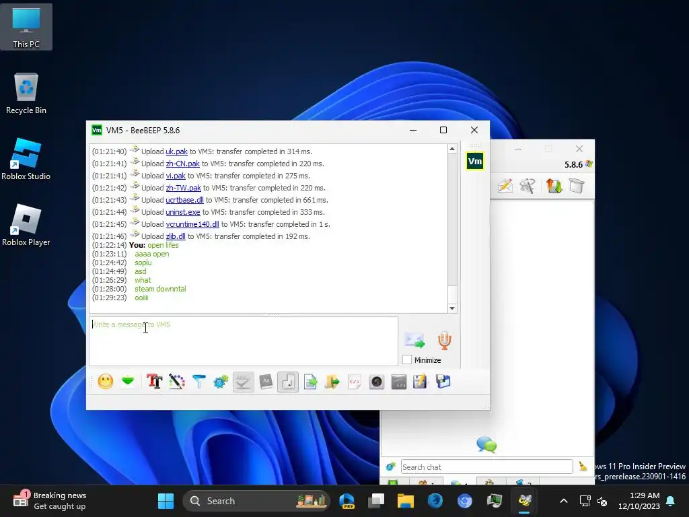
Task: Click the send folder with green arrow icon
Action: 332,381
